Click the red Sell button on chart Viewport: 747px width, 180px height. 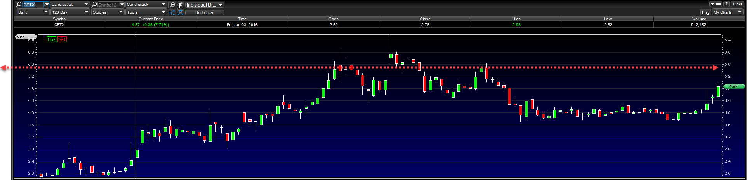tap(62, 39)
